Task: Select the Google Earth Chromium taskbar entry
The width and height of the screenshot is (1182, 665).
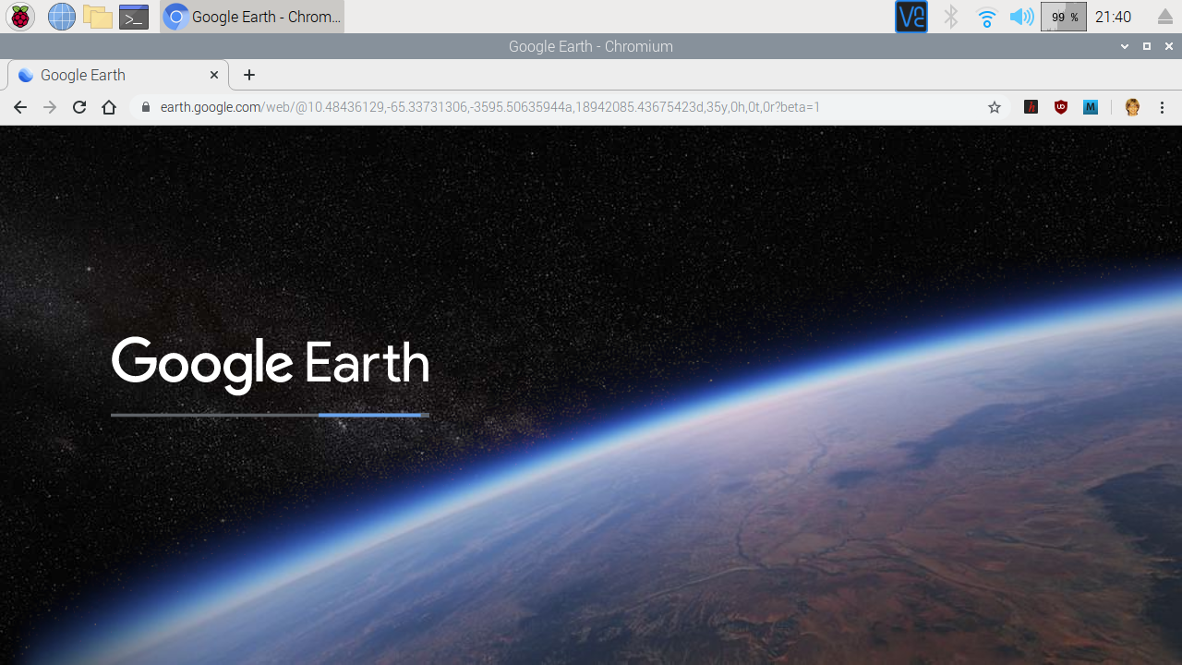Action: (252, 17)
